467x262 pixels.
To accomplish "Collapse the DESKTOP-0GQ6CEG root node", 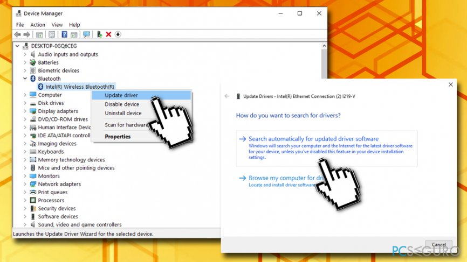I will point(17,46).
